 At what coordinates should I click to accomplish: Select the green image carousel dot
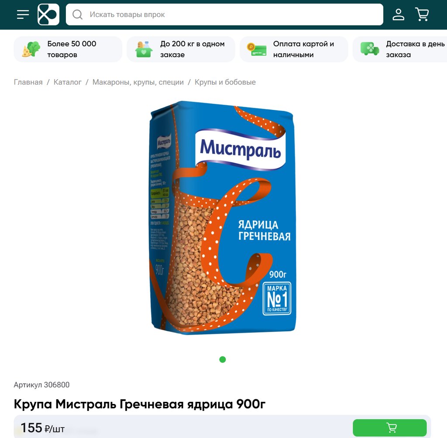tap(223, 359)
